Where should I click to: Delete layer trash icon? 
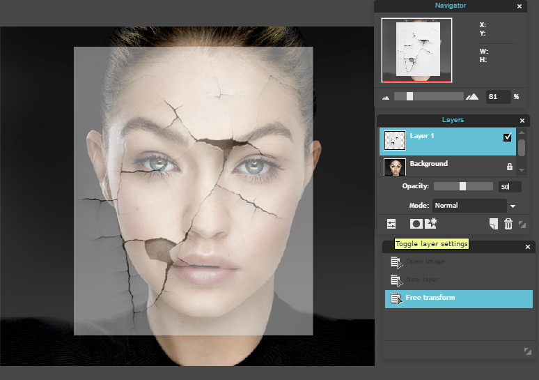click(x=508, y=224)
